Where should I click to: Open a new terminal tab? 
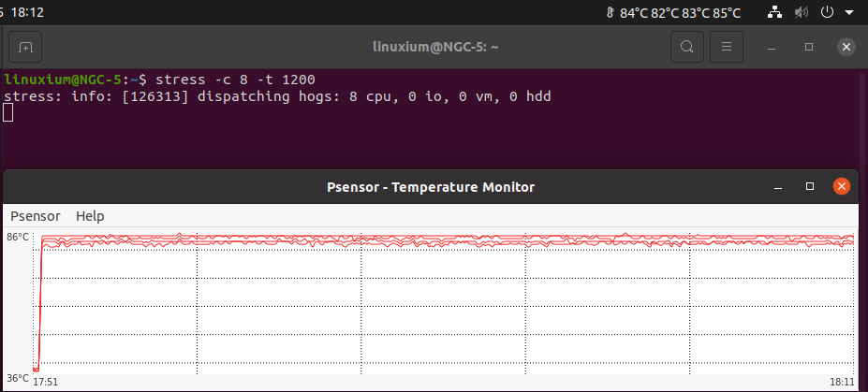tap(25, 47)
